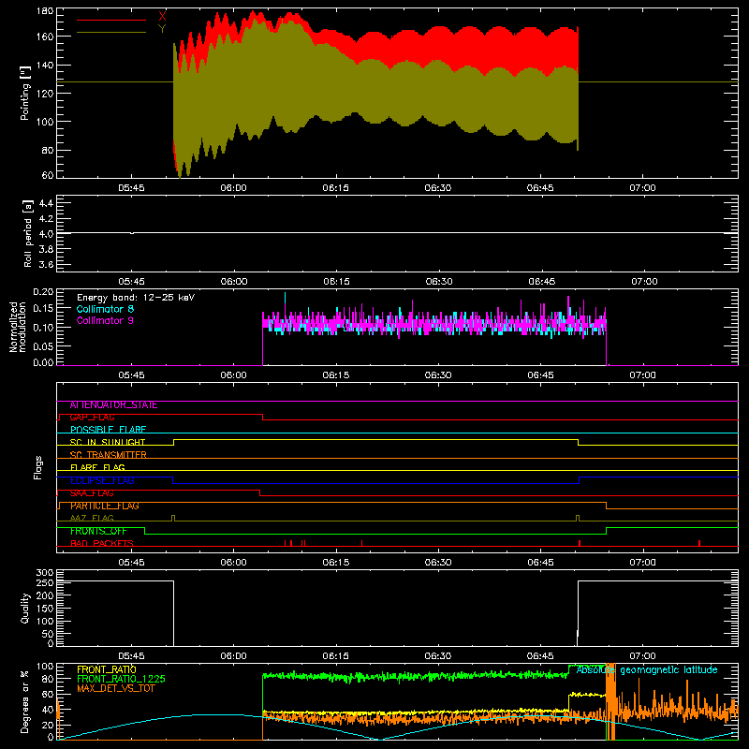Click the 'Degrees or %' axis title

[25, 701]
